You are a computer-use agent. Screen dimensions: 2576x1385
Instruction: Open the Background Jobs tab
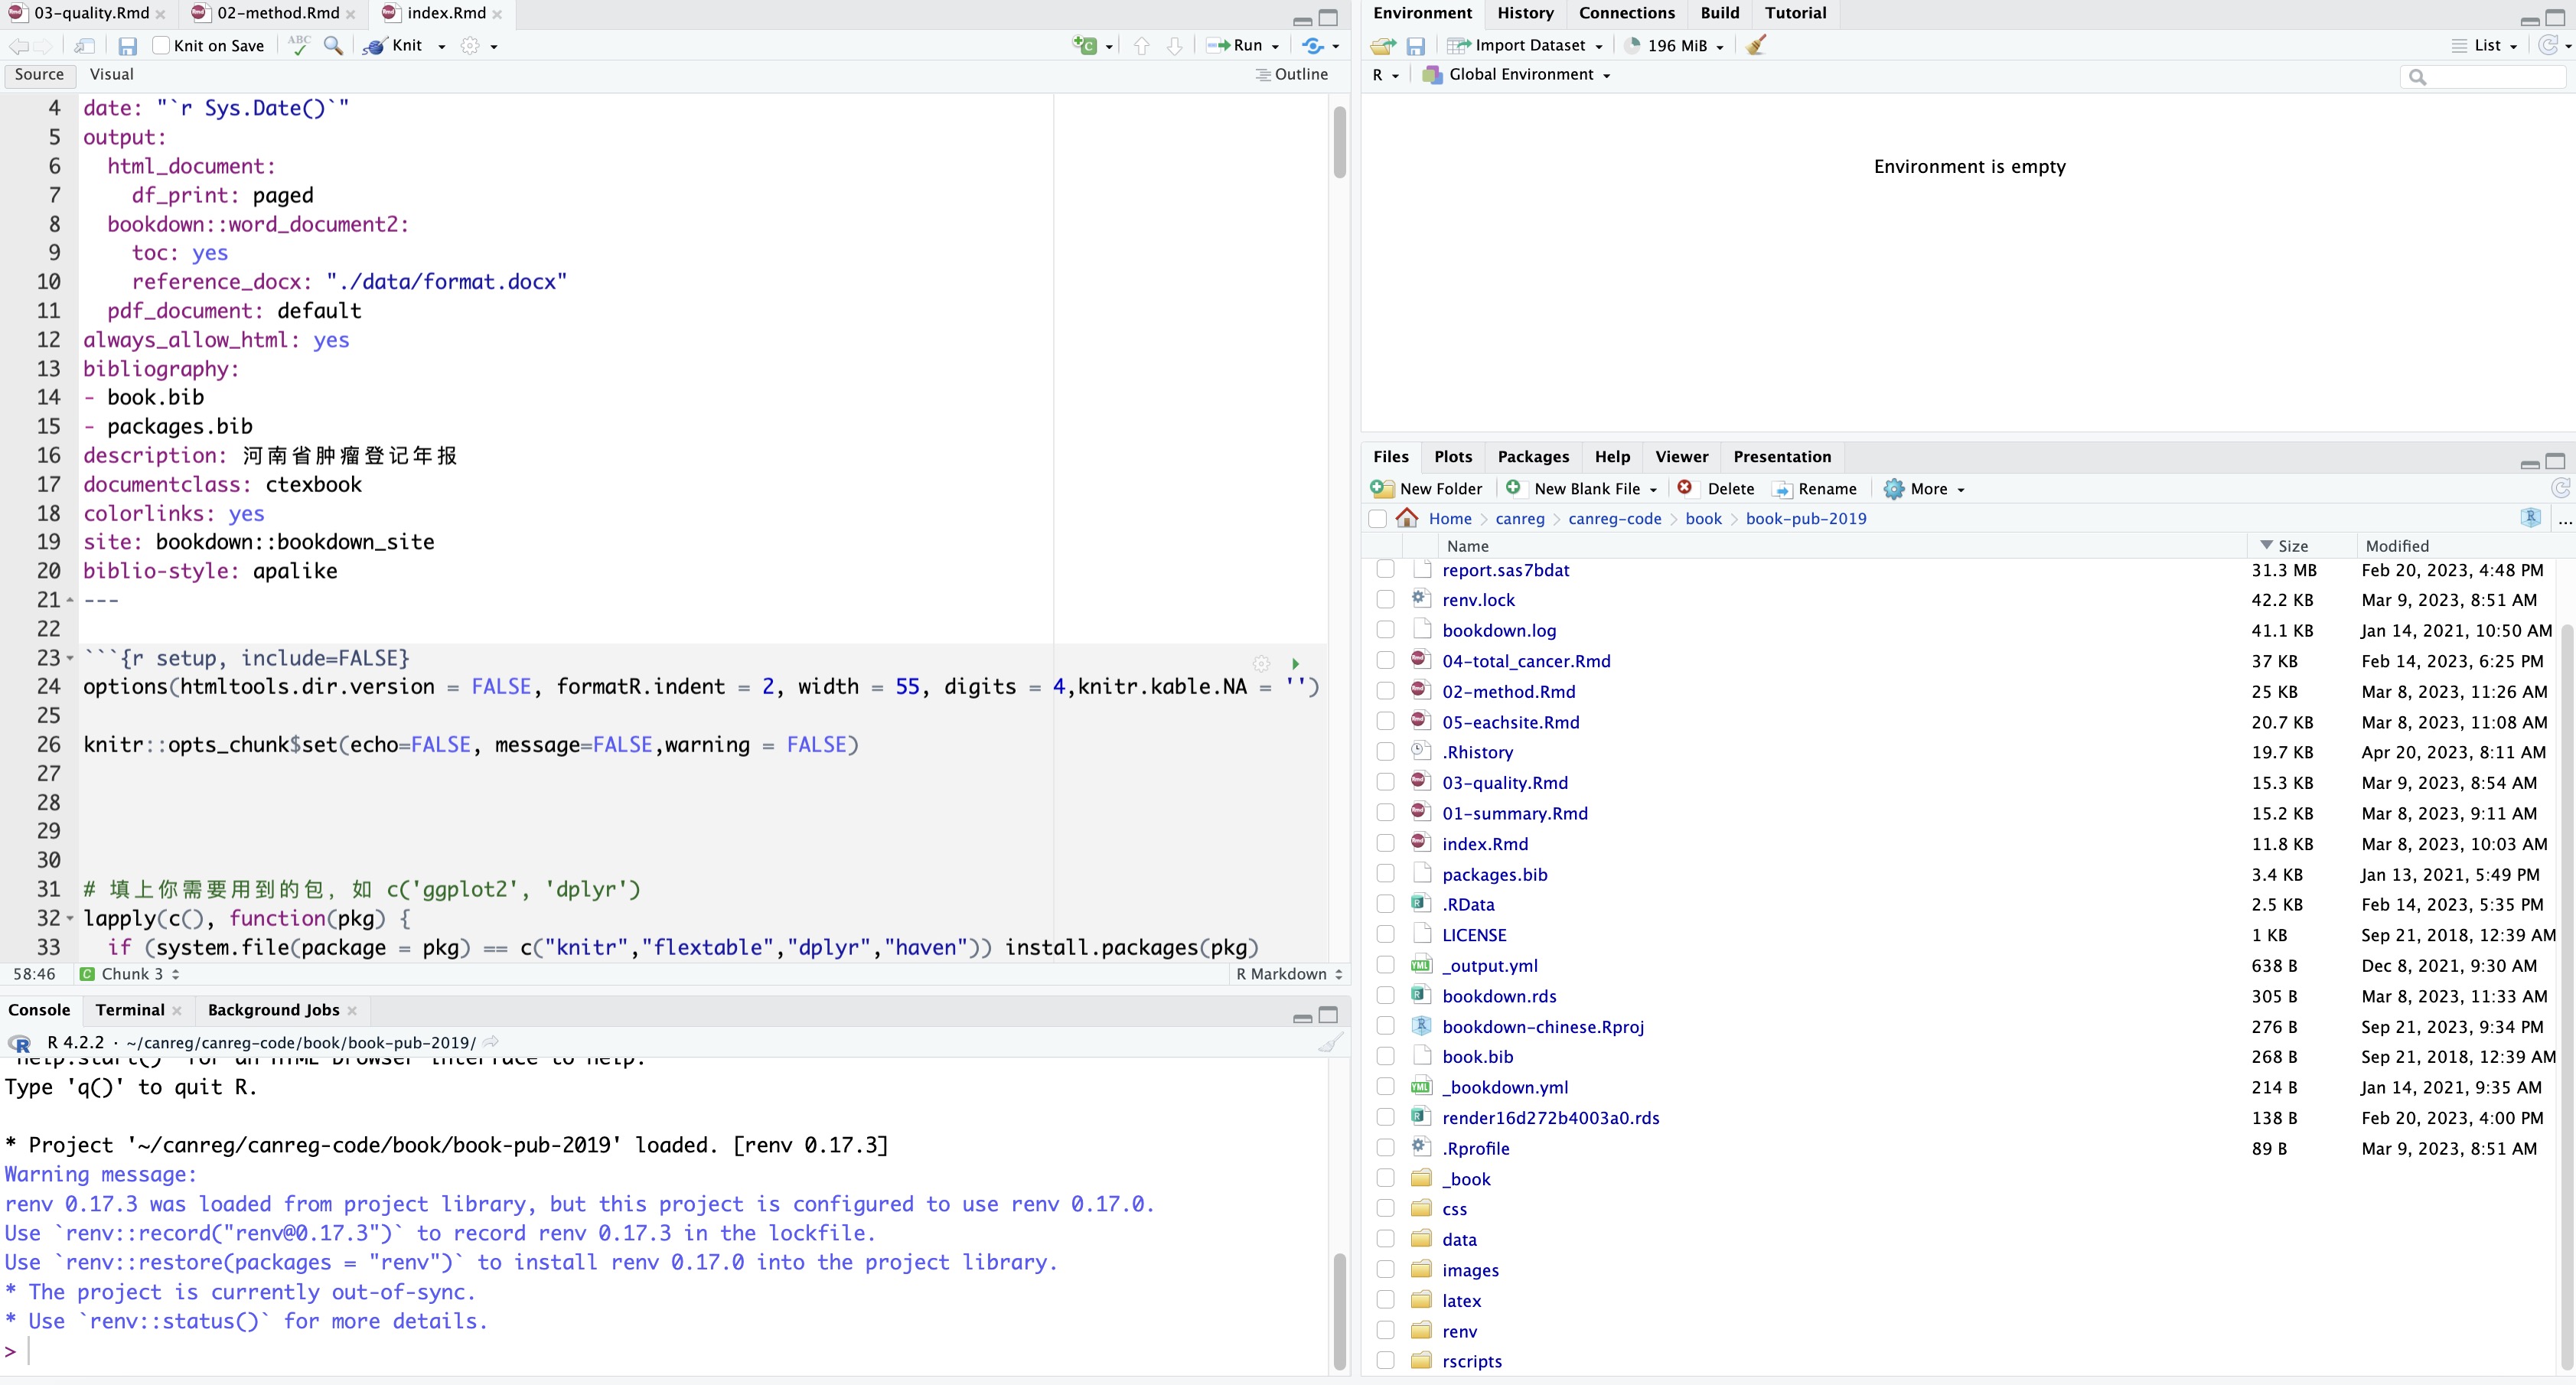[x=273, y=1010]
